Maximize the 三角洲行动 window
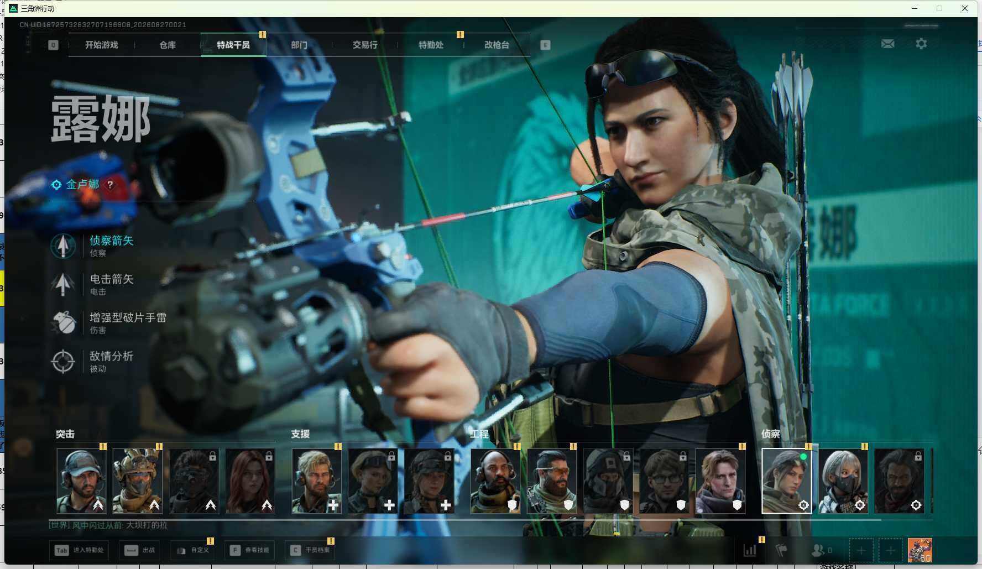Viewport: 982px width, 569px height. (939, 8)
